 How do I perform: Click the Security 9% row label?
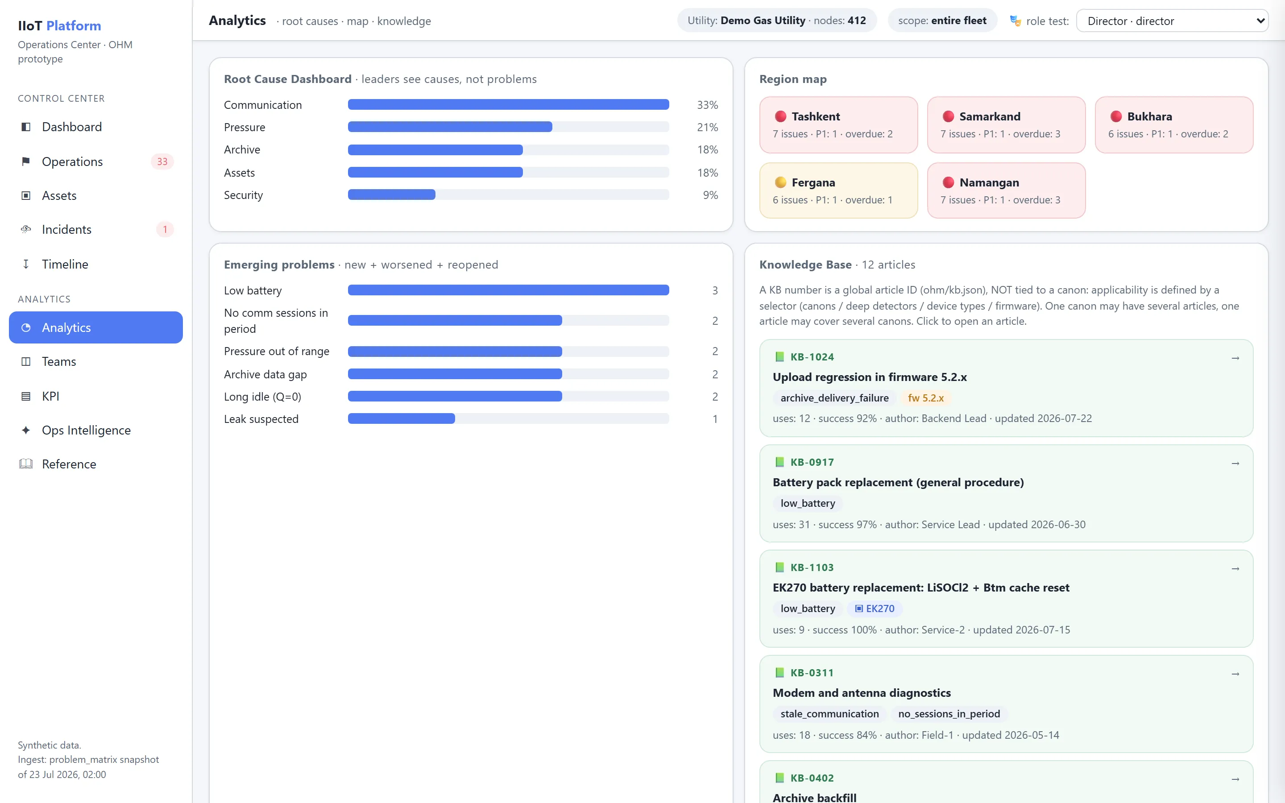(x=243, y=195)
